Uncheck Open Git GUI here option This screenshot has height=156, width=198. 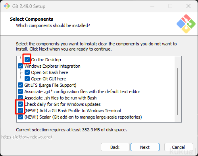pyautogui.click(x=27, y=79)
